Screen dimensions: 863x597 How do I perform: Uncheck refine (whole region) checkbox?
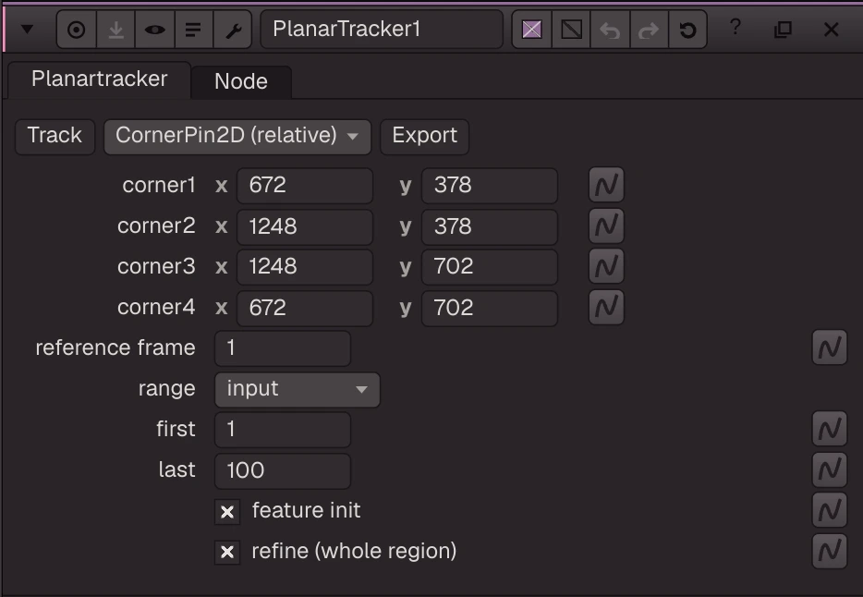[227, 552]
